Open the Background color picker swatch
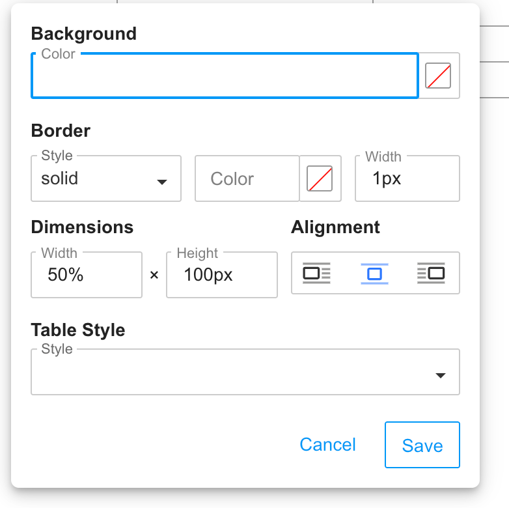509x508 pixels. pyautogui.click(x=438, y=76)
